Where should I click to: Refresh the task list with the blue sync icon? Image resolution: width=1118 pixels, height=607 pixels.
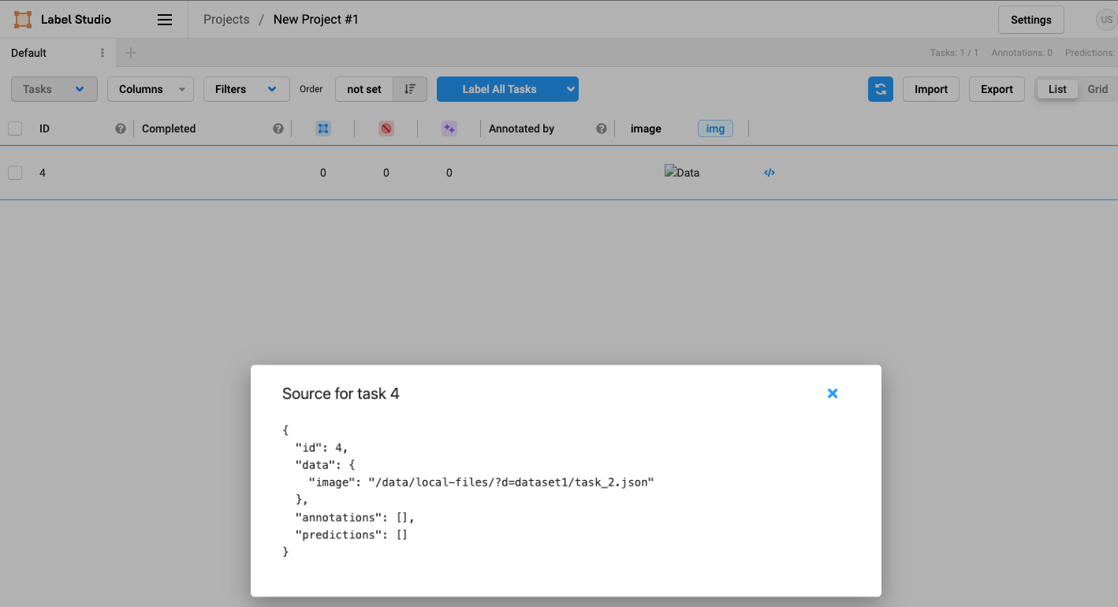point(881,89)
